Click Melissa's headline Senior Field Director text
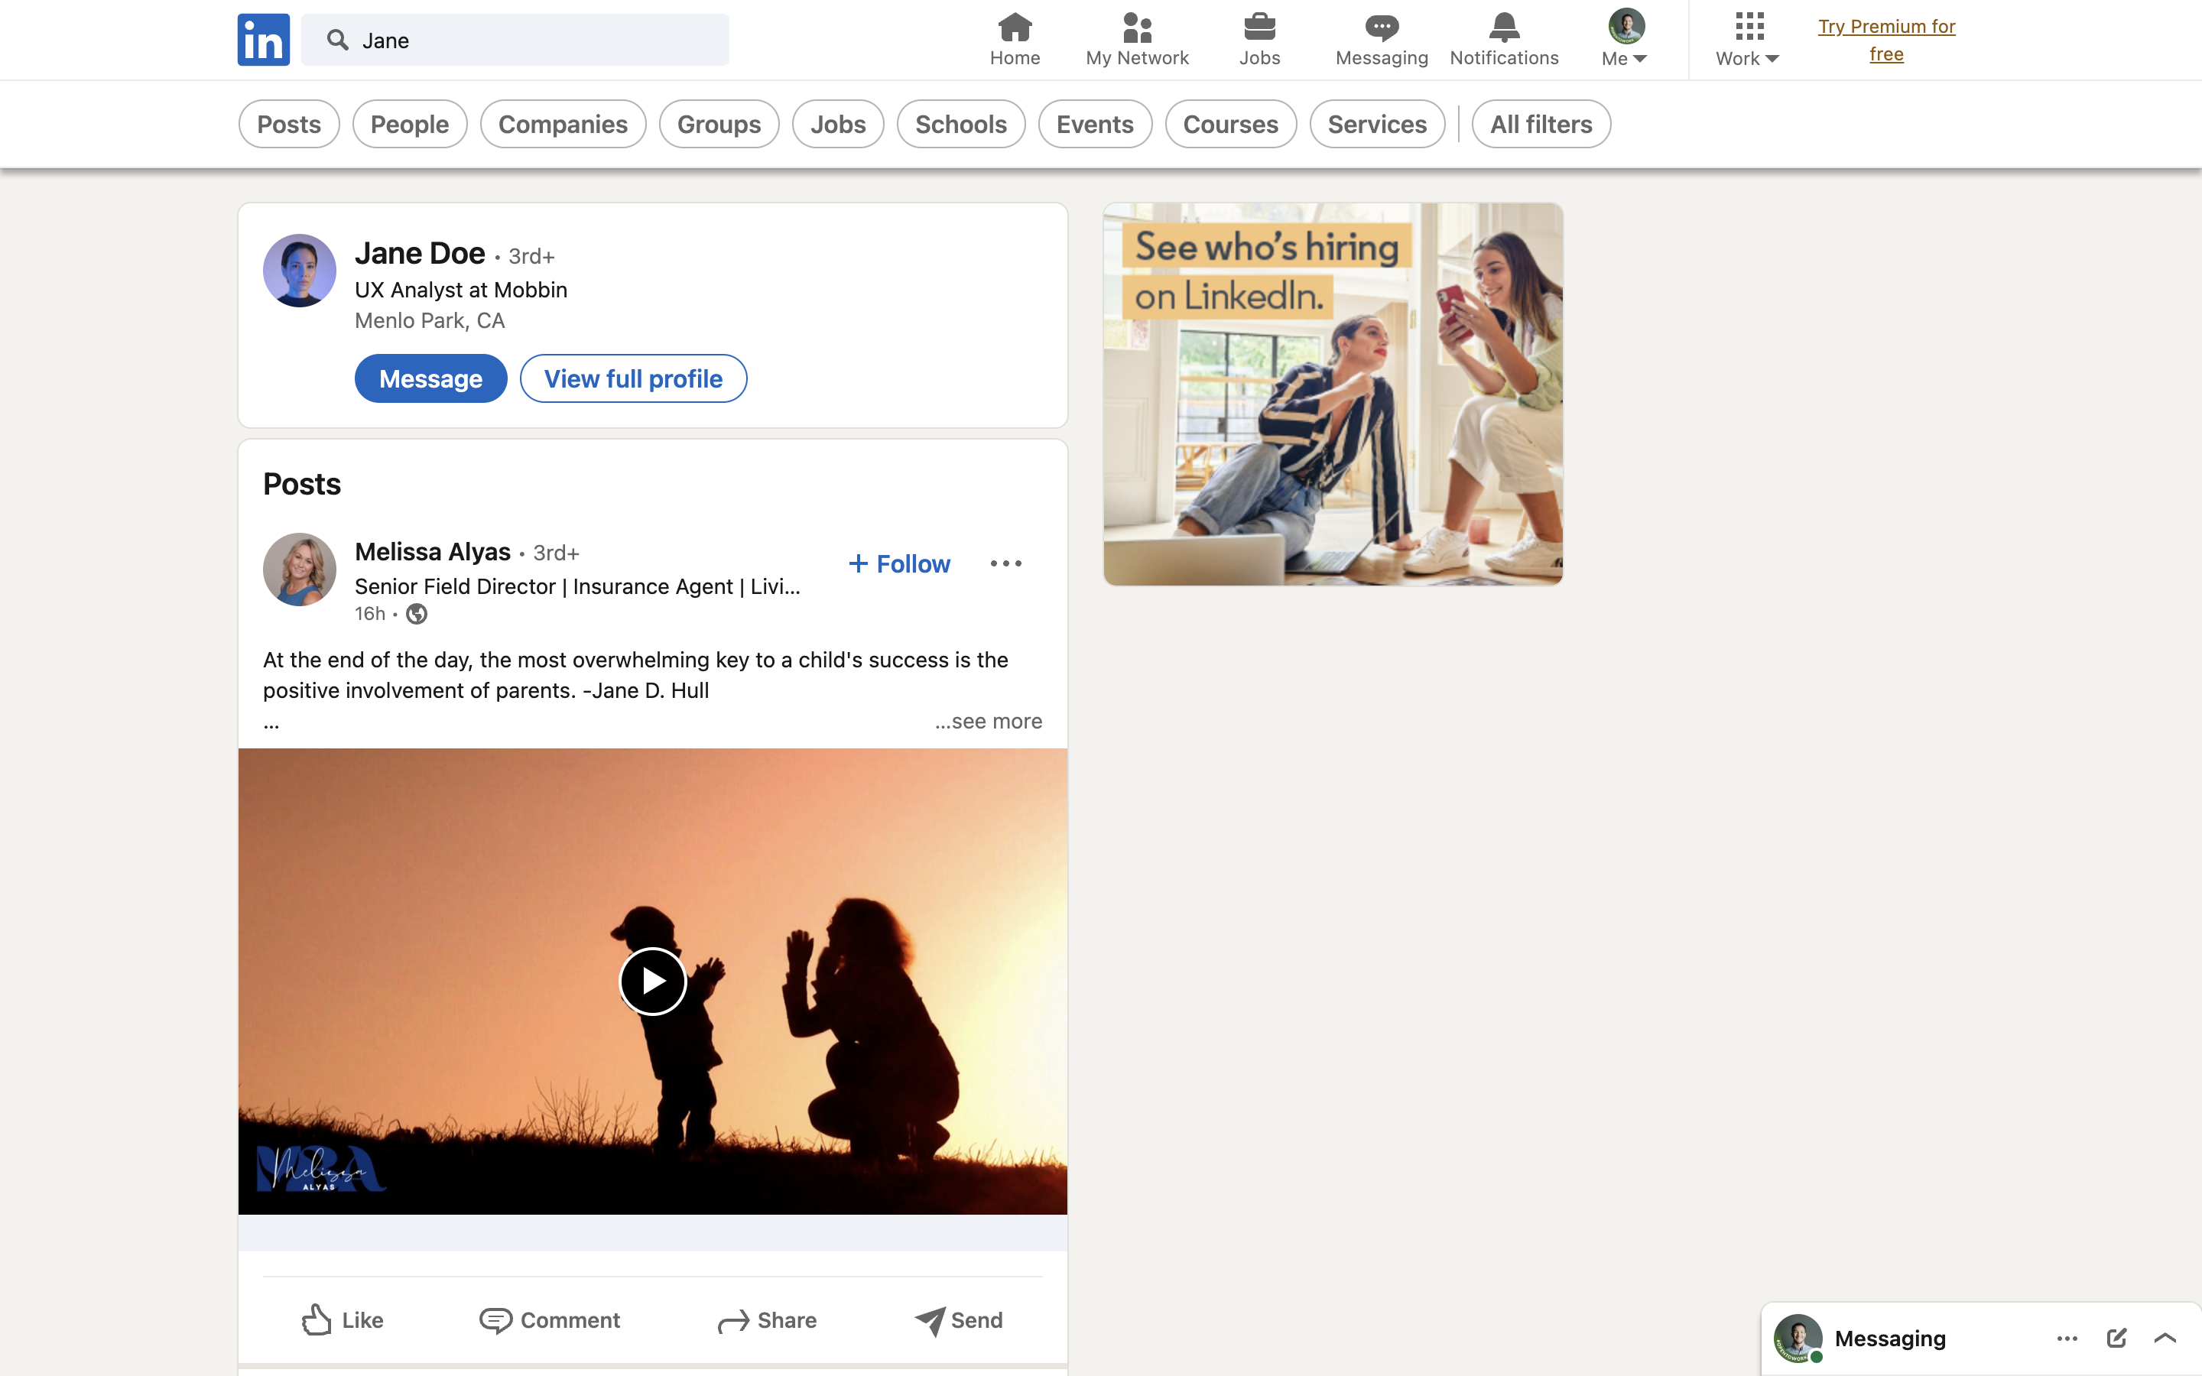The image size is (2202, 1376). (577, 587)
